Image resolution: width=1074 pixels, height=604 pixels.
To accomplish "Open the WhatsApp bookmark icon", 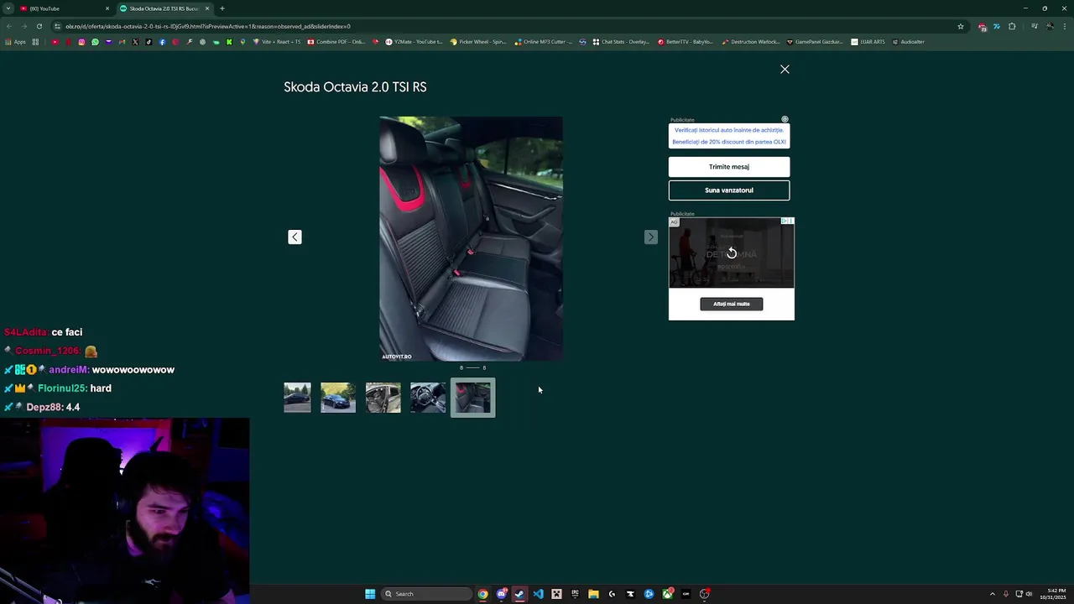I will (x=95, y=42).
